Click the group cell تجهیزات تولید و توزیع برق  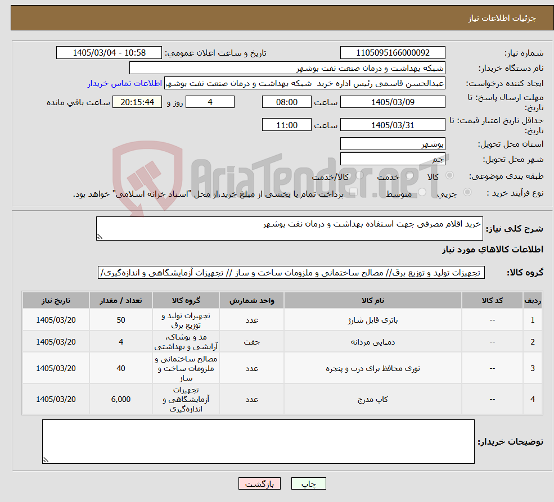(x=186, y=320)
